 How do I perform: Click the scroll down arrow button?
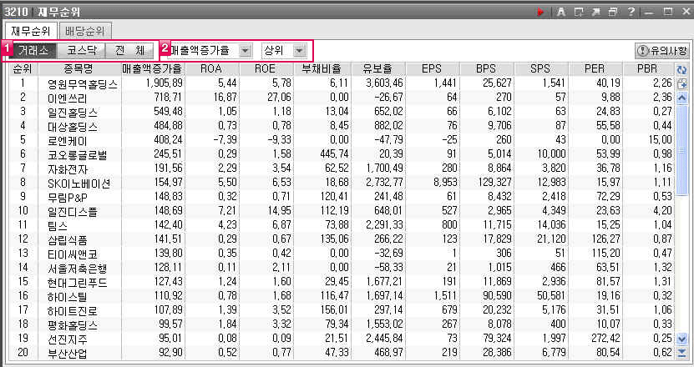point(681,339)
